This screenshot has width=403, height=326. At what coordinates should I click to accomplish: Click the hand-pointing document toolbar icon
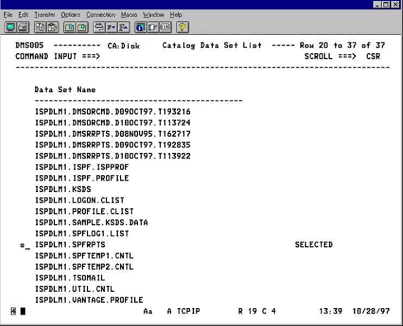point(153,27)
